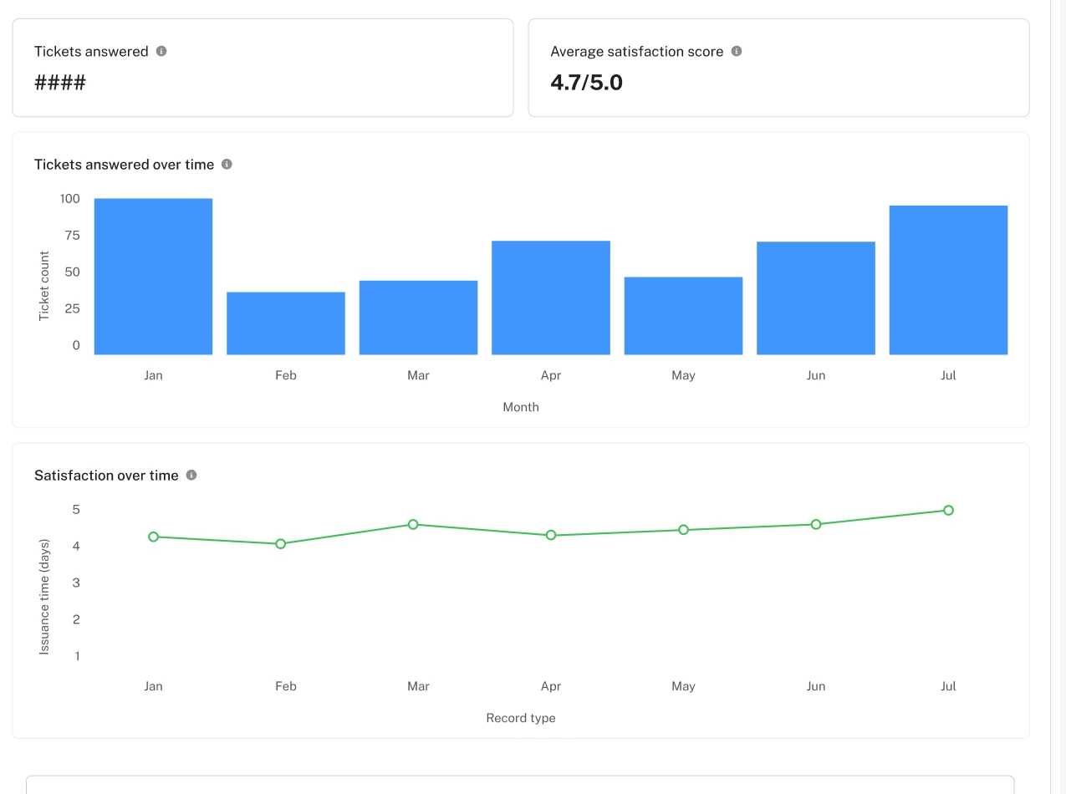Click the May satisfaction data point
The height and width of the screenshot is (794, 1066).
click(x=683, y=530)
